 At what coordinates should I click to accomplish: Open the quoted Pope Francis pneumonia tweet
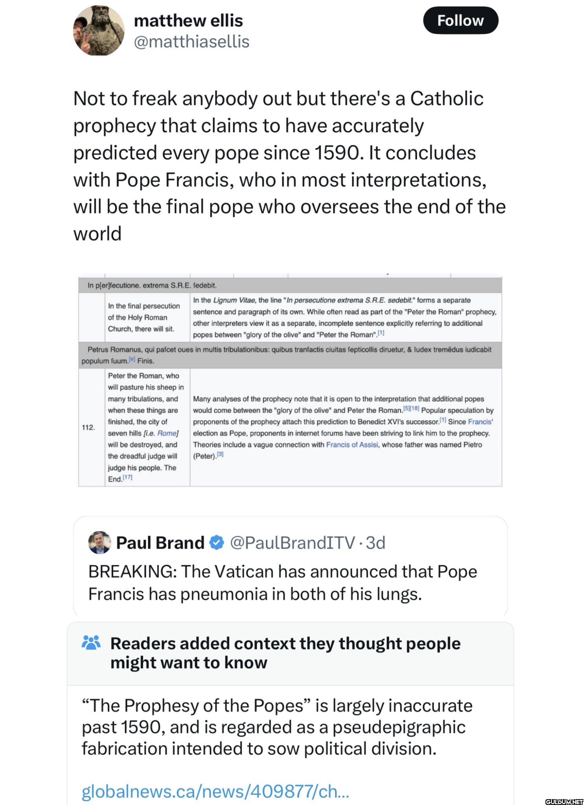pos(290,566)
